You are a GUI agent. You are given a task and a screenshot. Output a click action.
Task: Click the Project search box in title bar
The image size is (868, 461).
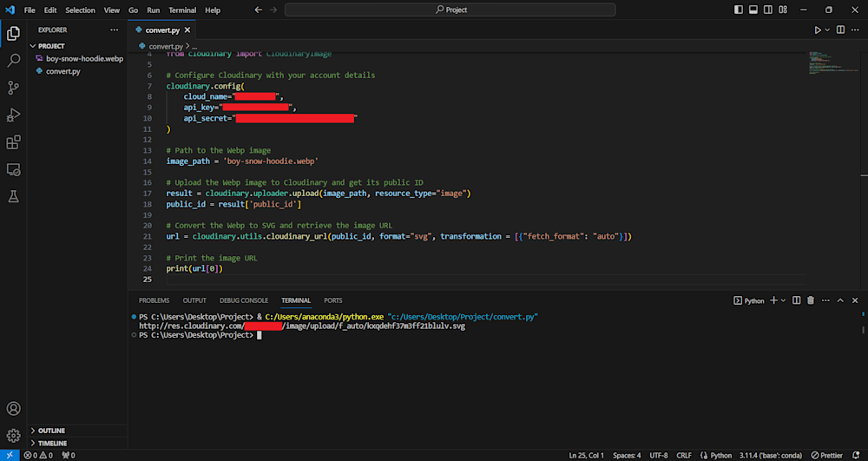[x=450, y=10]
